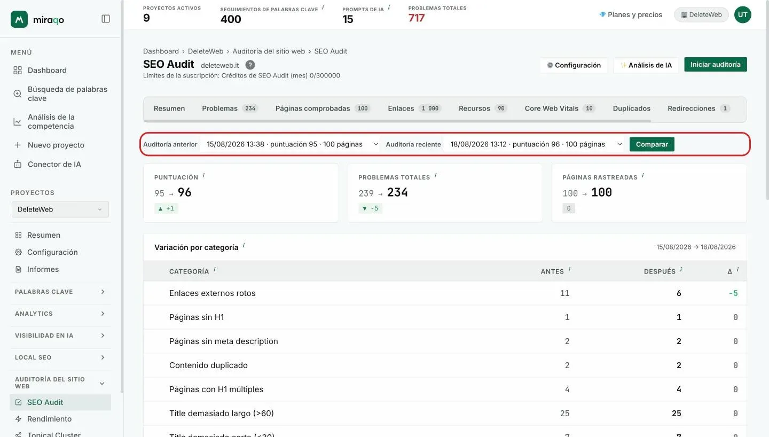This screenshot has width=769, height=437.
Task: Click the DeleteWeb button in top bar
Action: click(701, 15)
